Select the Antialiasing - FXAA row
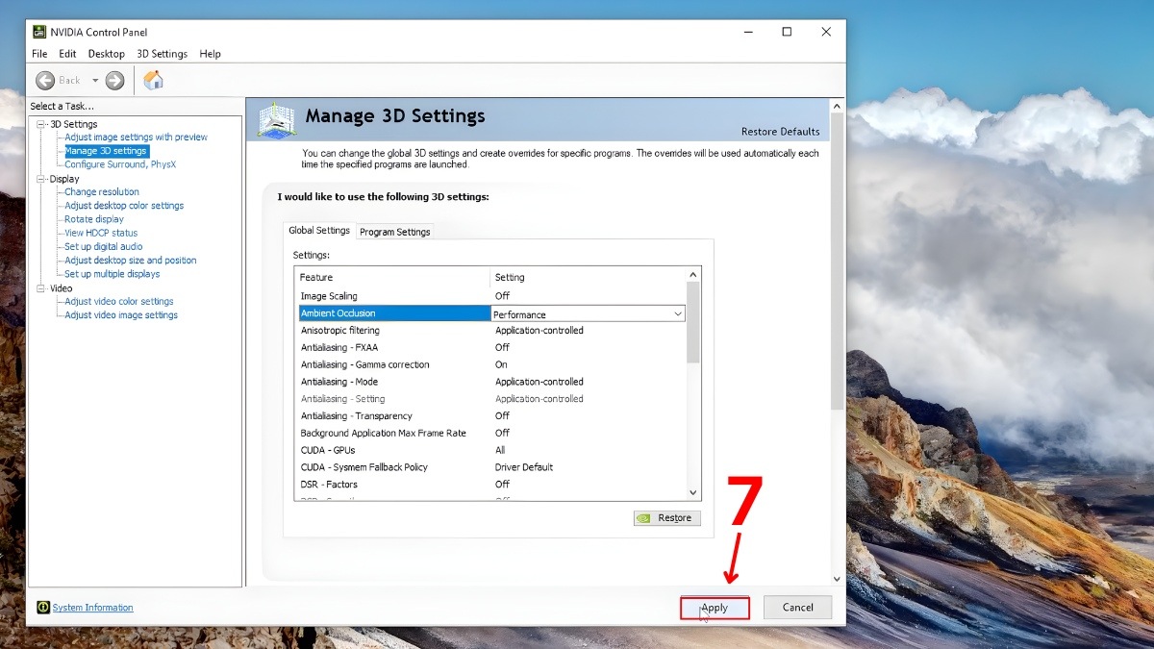This screenshot has width=1154, height=649. pyautogui.click(x=490, y=347)
